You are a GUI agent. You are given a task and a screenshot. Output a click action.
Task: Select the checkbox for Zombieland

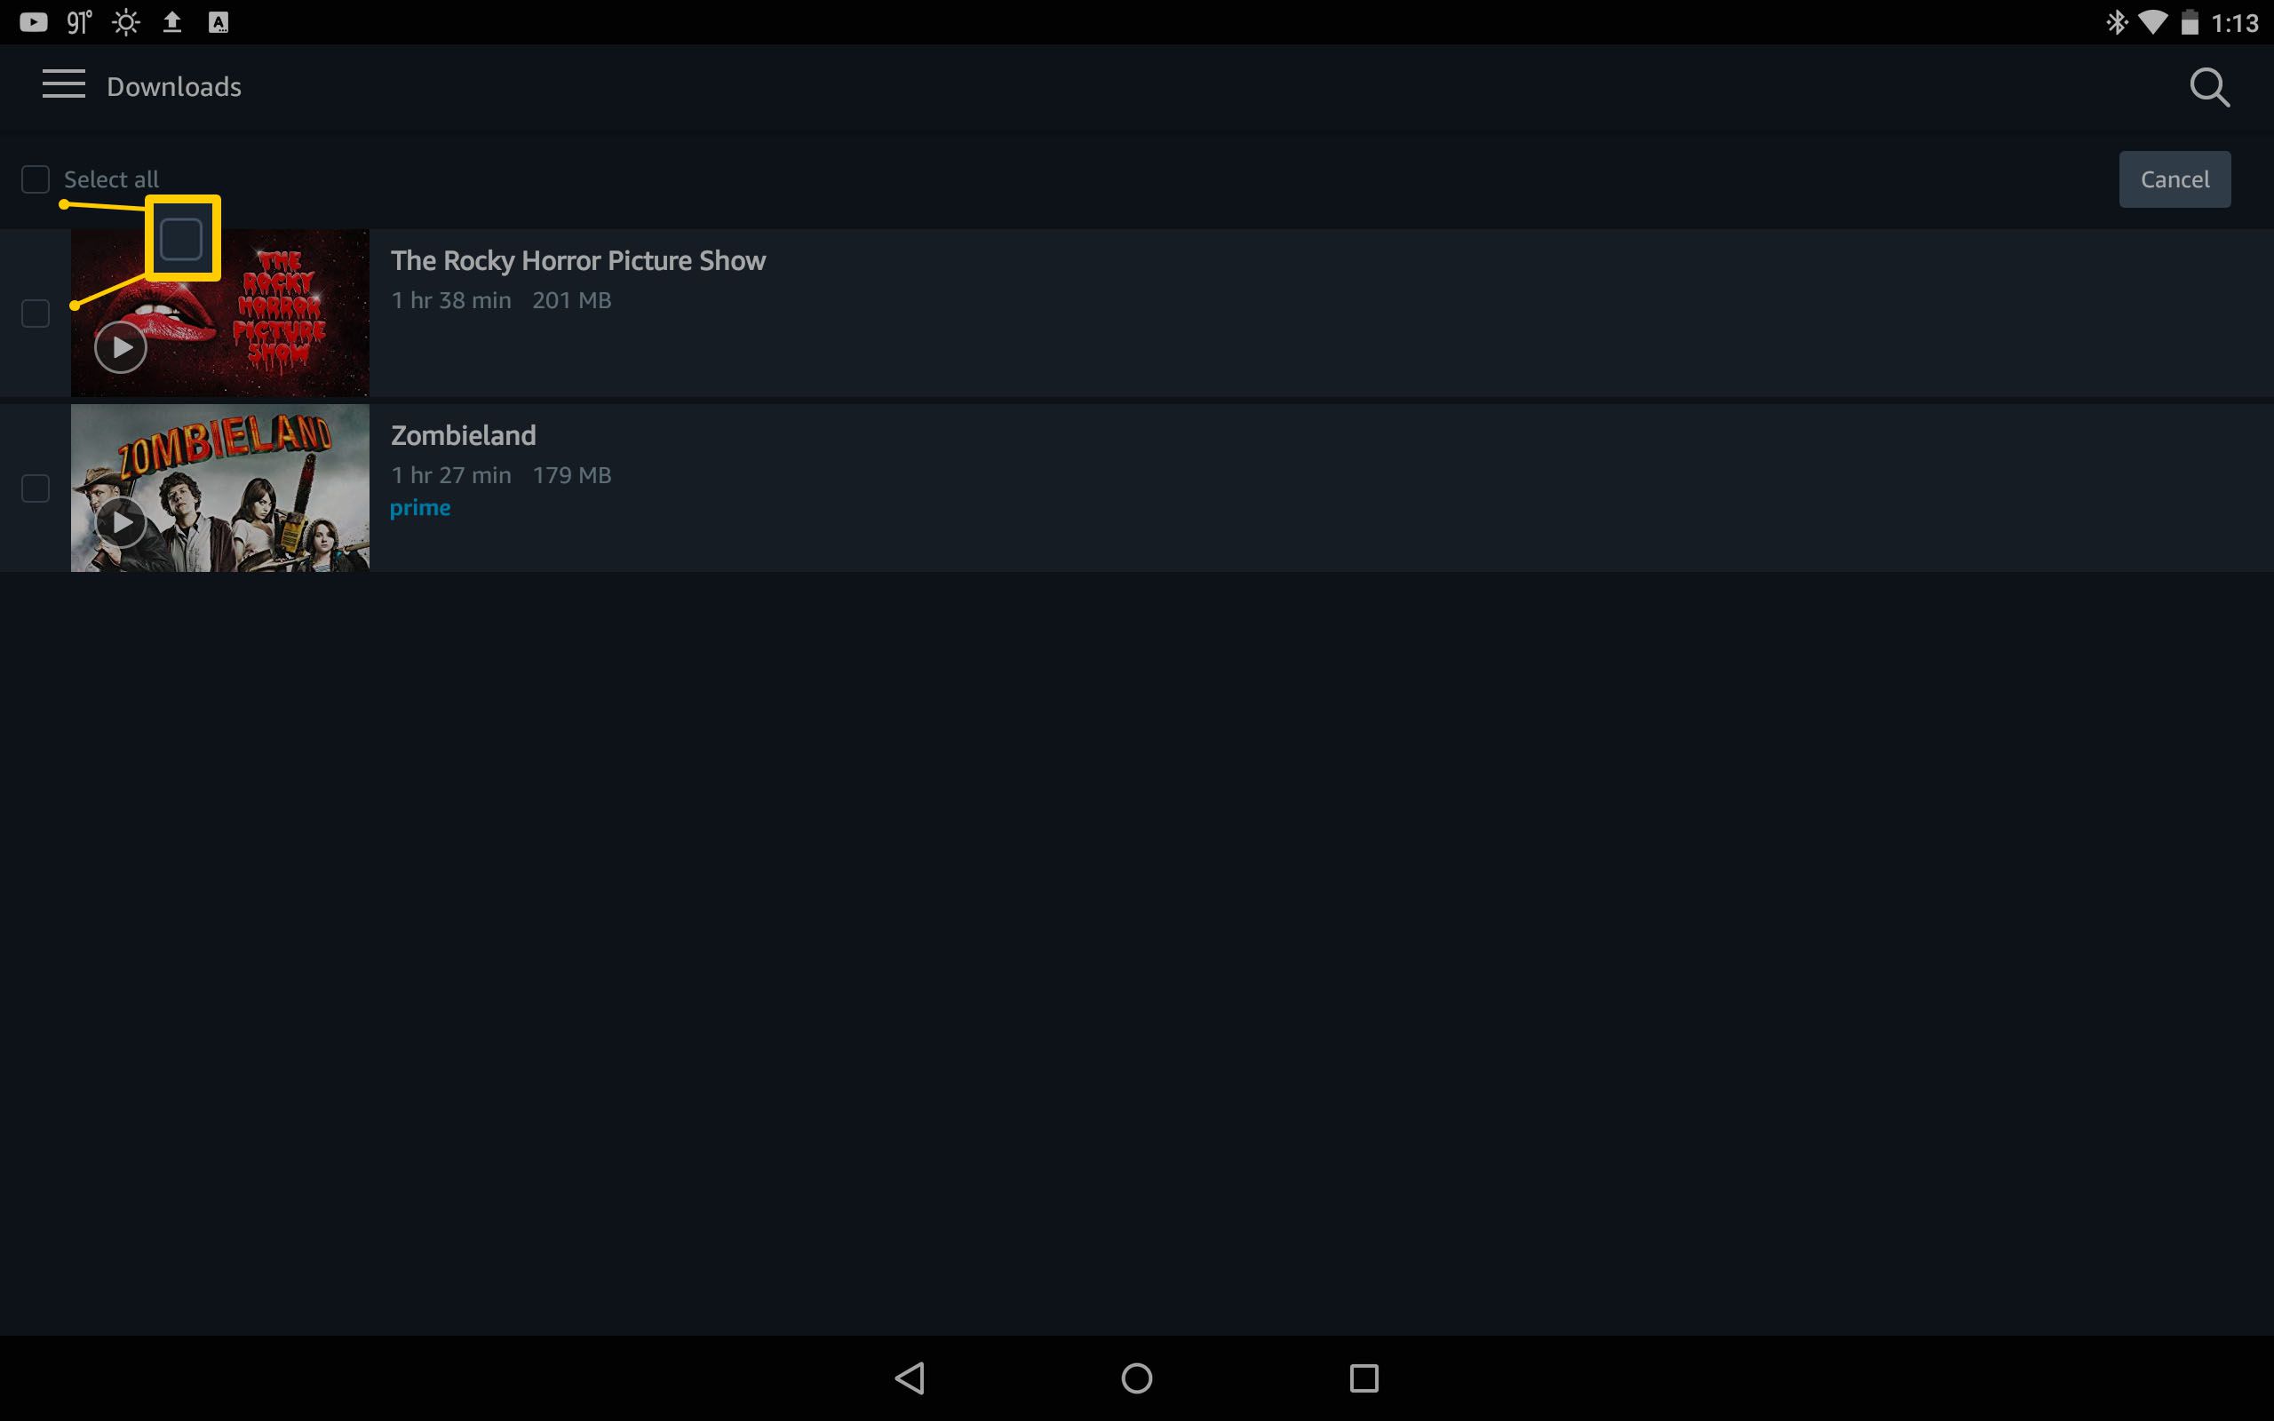(35, 488)
